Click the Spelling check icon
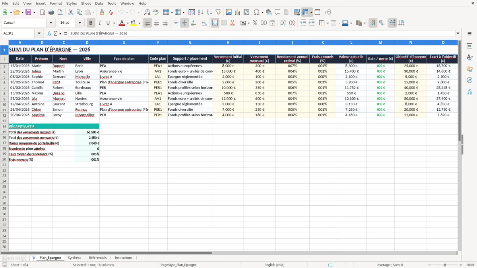 (156, 12)
